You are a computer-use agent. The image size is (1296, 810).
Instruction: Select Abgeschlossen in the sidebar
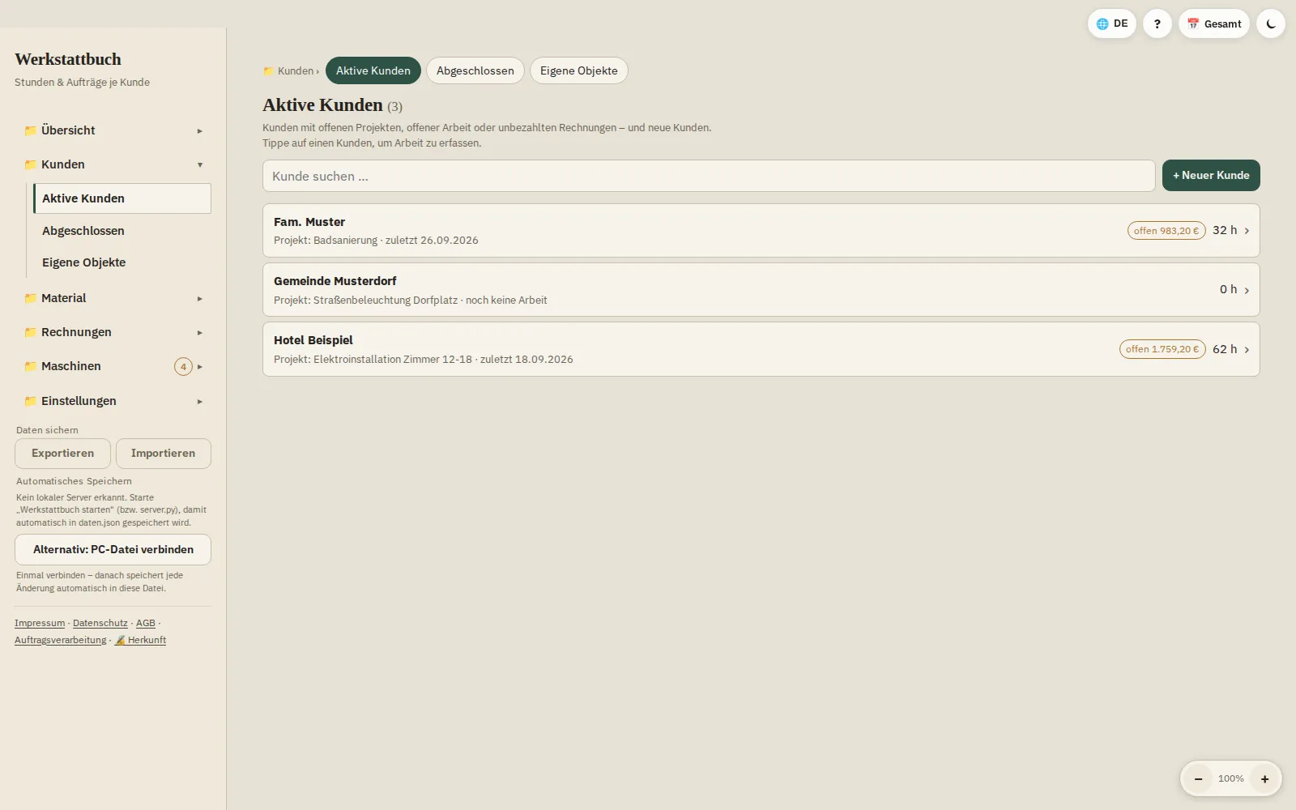pyautogui.click(x=122, y=231)
